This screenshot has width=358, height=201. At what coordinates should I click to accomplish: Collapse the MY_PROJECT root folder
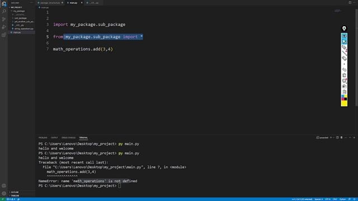[x=16, y=7]
